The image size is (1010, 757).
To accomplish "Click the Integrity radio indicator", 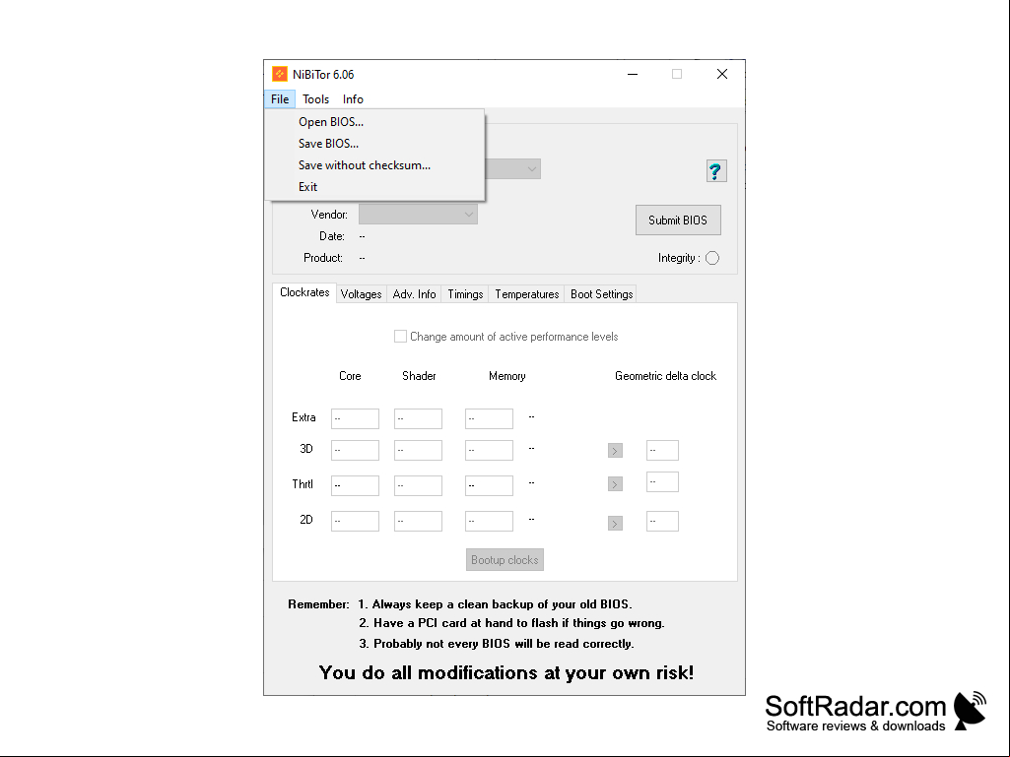I will (x=712, y=258).
